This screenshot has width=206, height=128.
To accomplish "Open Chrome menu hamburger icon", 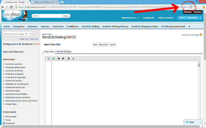I will point(204,7).
